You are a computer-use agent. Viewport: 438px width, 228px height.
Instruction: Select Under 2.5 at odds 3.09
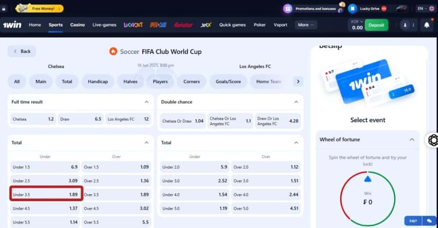point(45,181)
